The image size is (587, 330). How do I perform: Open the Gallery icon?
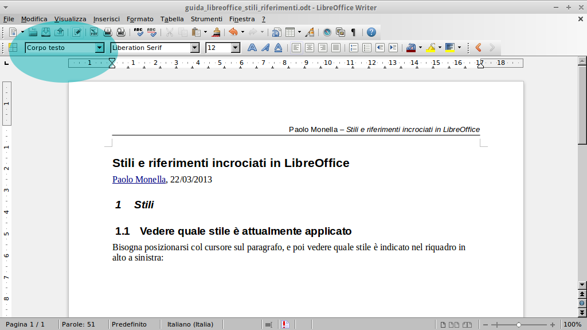click(341, 32)
